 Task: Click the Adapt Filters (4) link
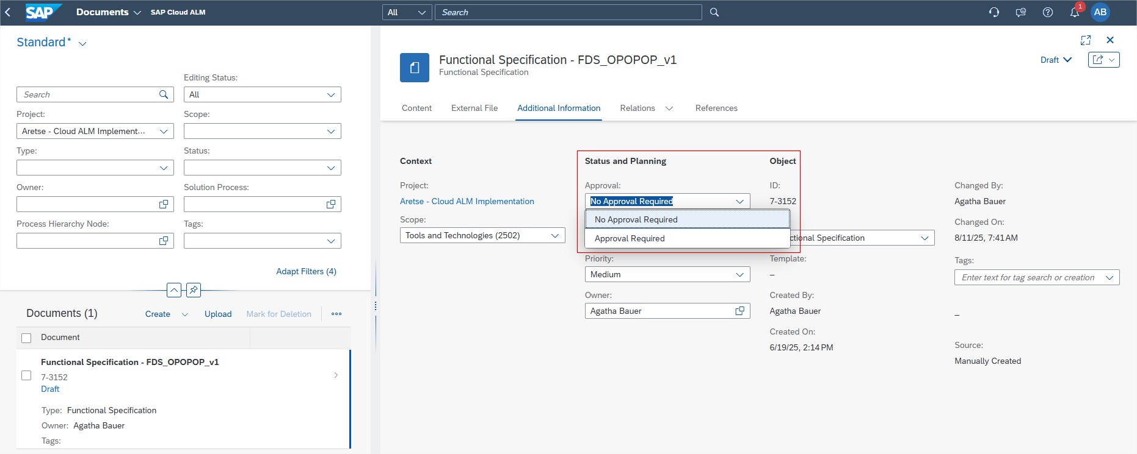pos(306,271)
